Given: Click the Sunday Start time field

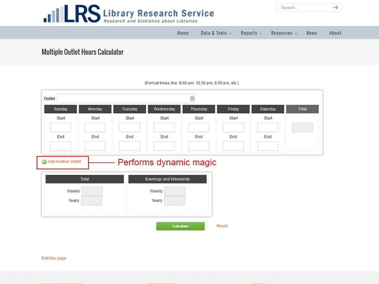Looking at the screenshot, I should tap(60, 127).
